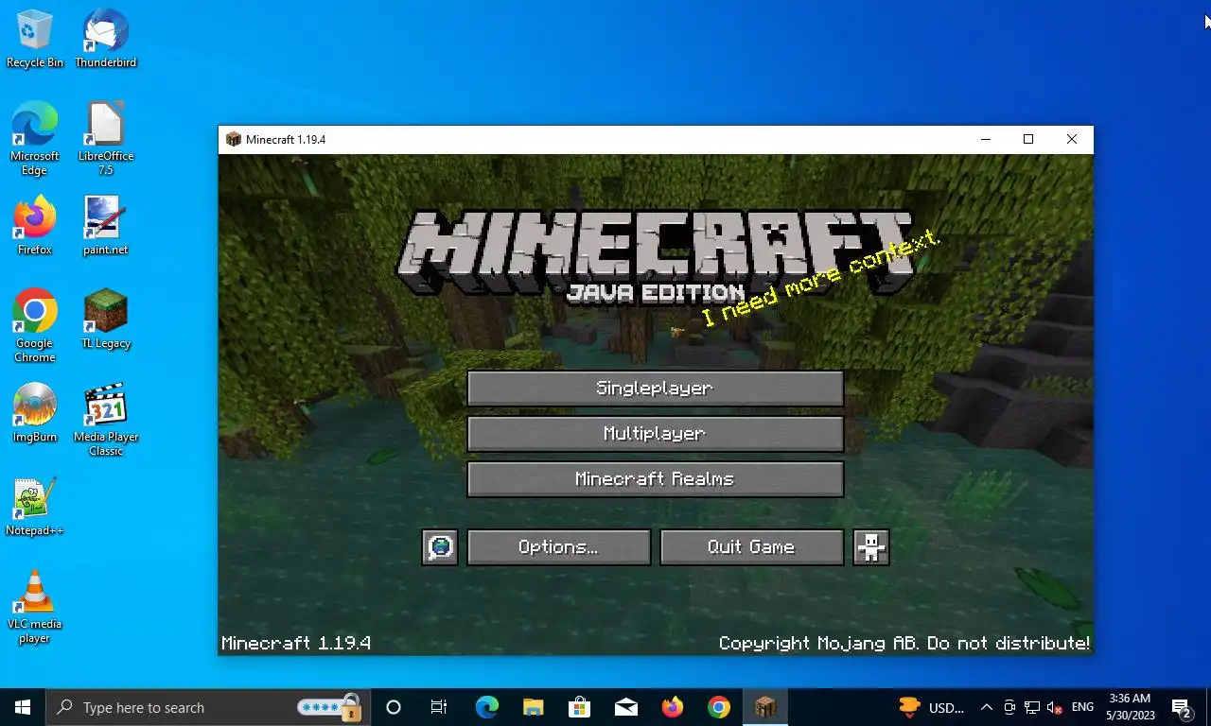The width and height of the screenshot is (1211, 726).
Task: Click the Meet Now tray icon
Action: pos(1009,707)
